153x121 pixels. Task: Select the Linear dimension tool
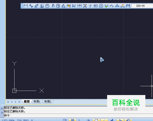point(26,6)
